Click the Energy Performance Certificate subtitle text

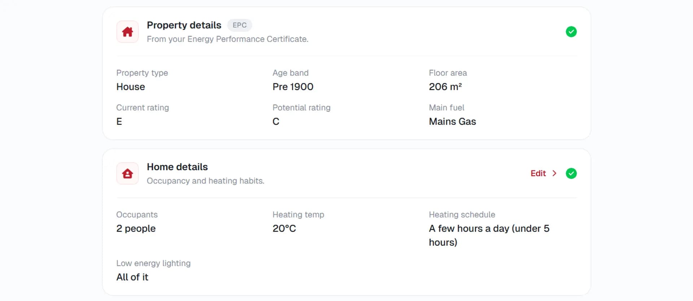click(x=227, y=39)
